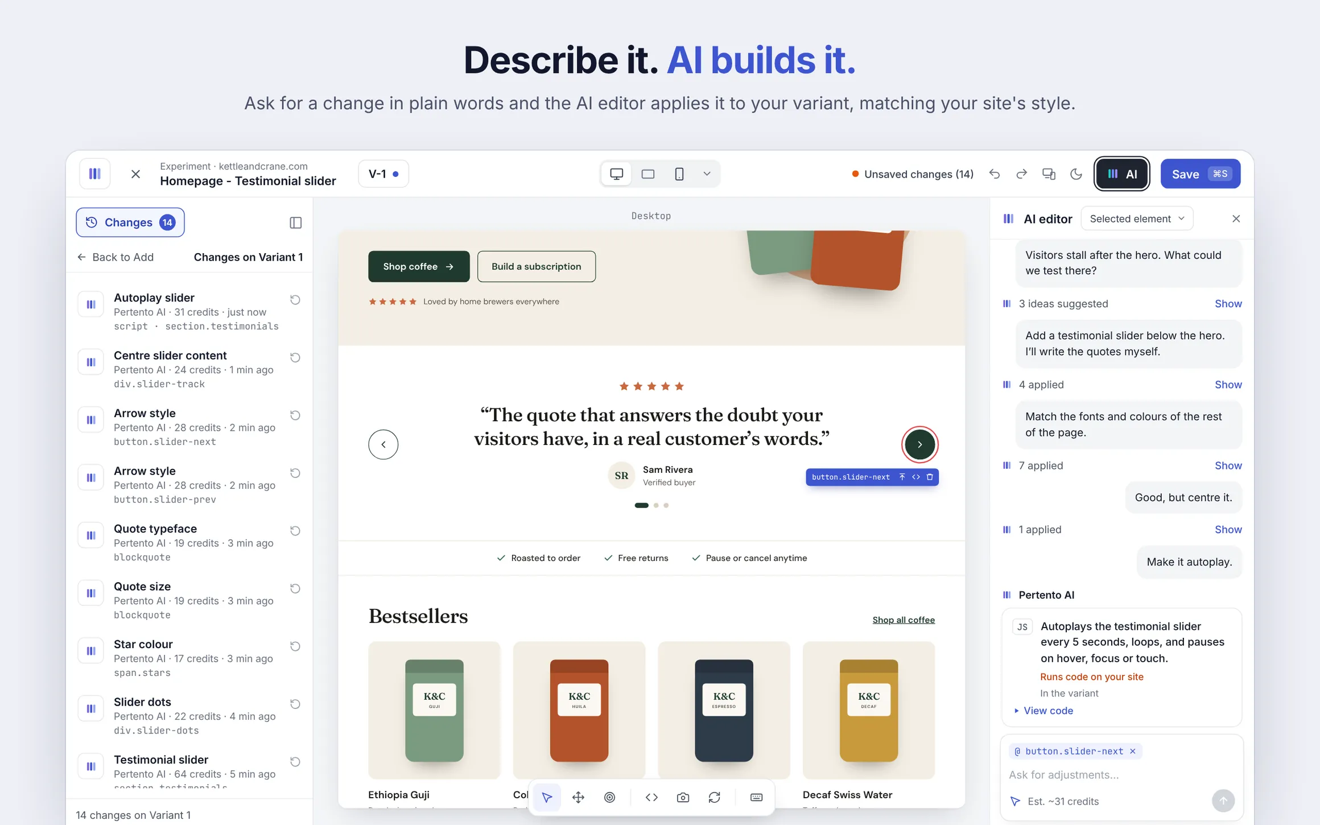Click next slide arrow in testimonial slider

(x=919, y=444)
